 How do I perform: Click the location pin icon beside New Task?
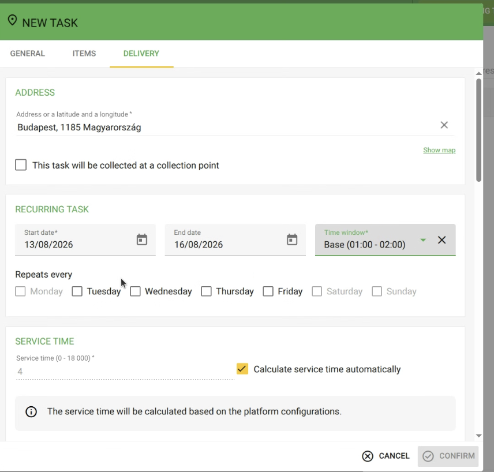12,20
